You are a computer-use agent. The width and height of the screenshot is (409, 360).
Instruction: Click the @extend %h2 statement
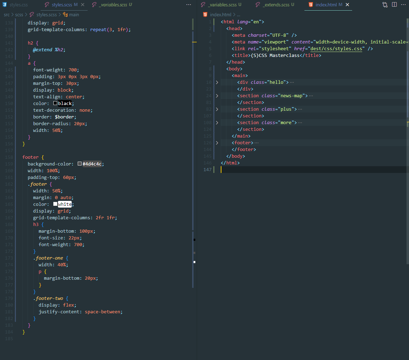[49, 50]
